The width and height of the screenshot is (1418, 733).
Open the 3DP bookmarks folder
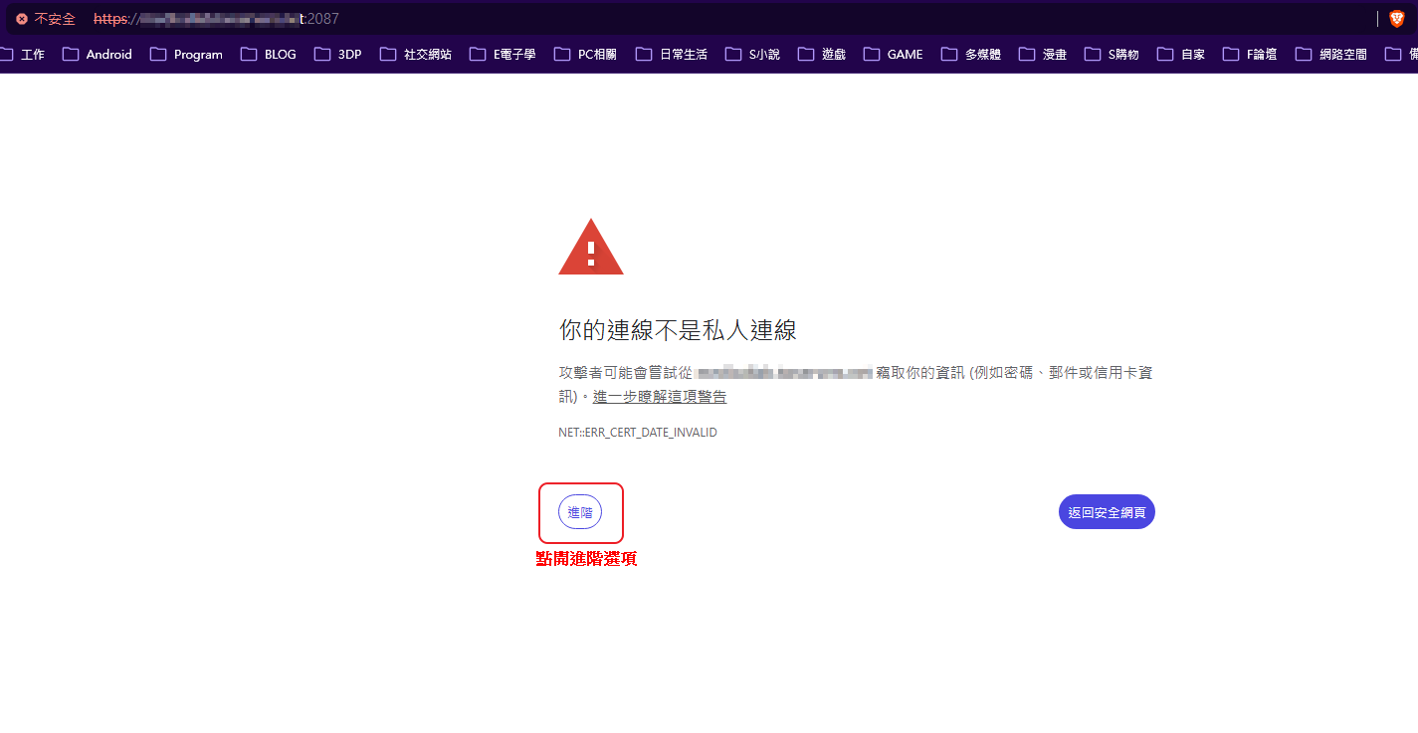pyautogui.click(x=338, y=55)
